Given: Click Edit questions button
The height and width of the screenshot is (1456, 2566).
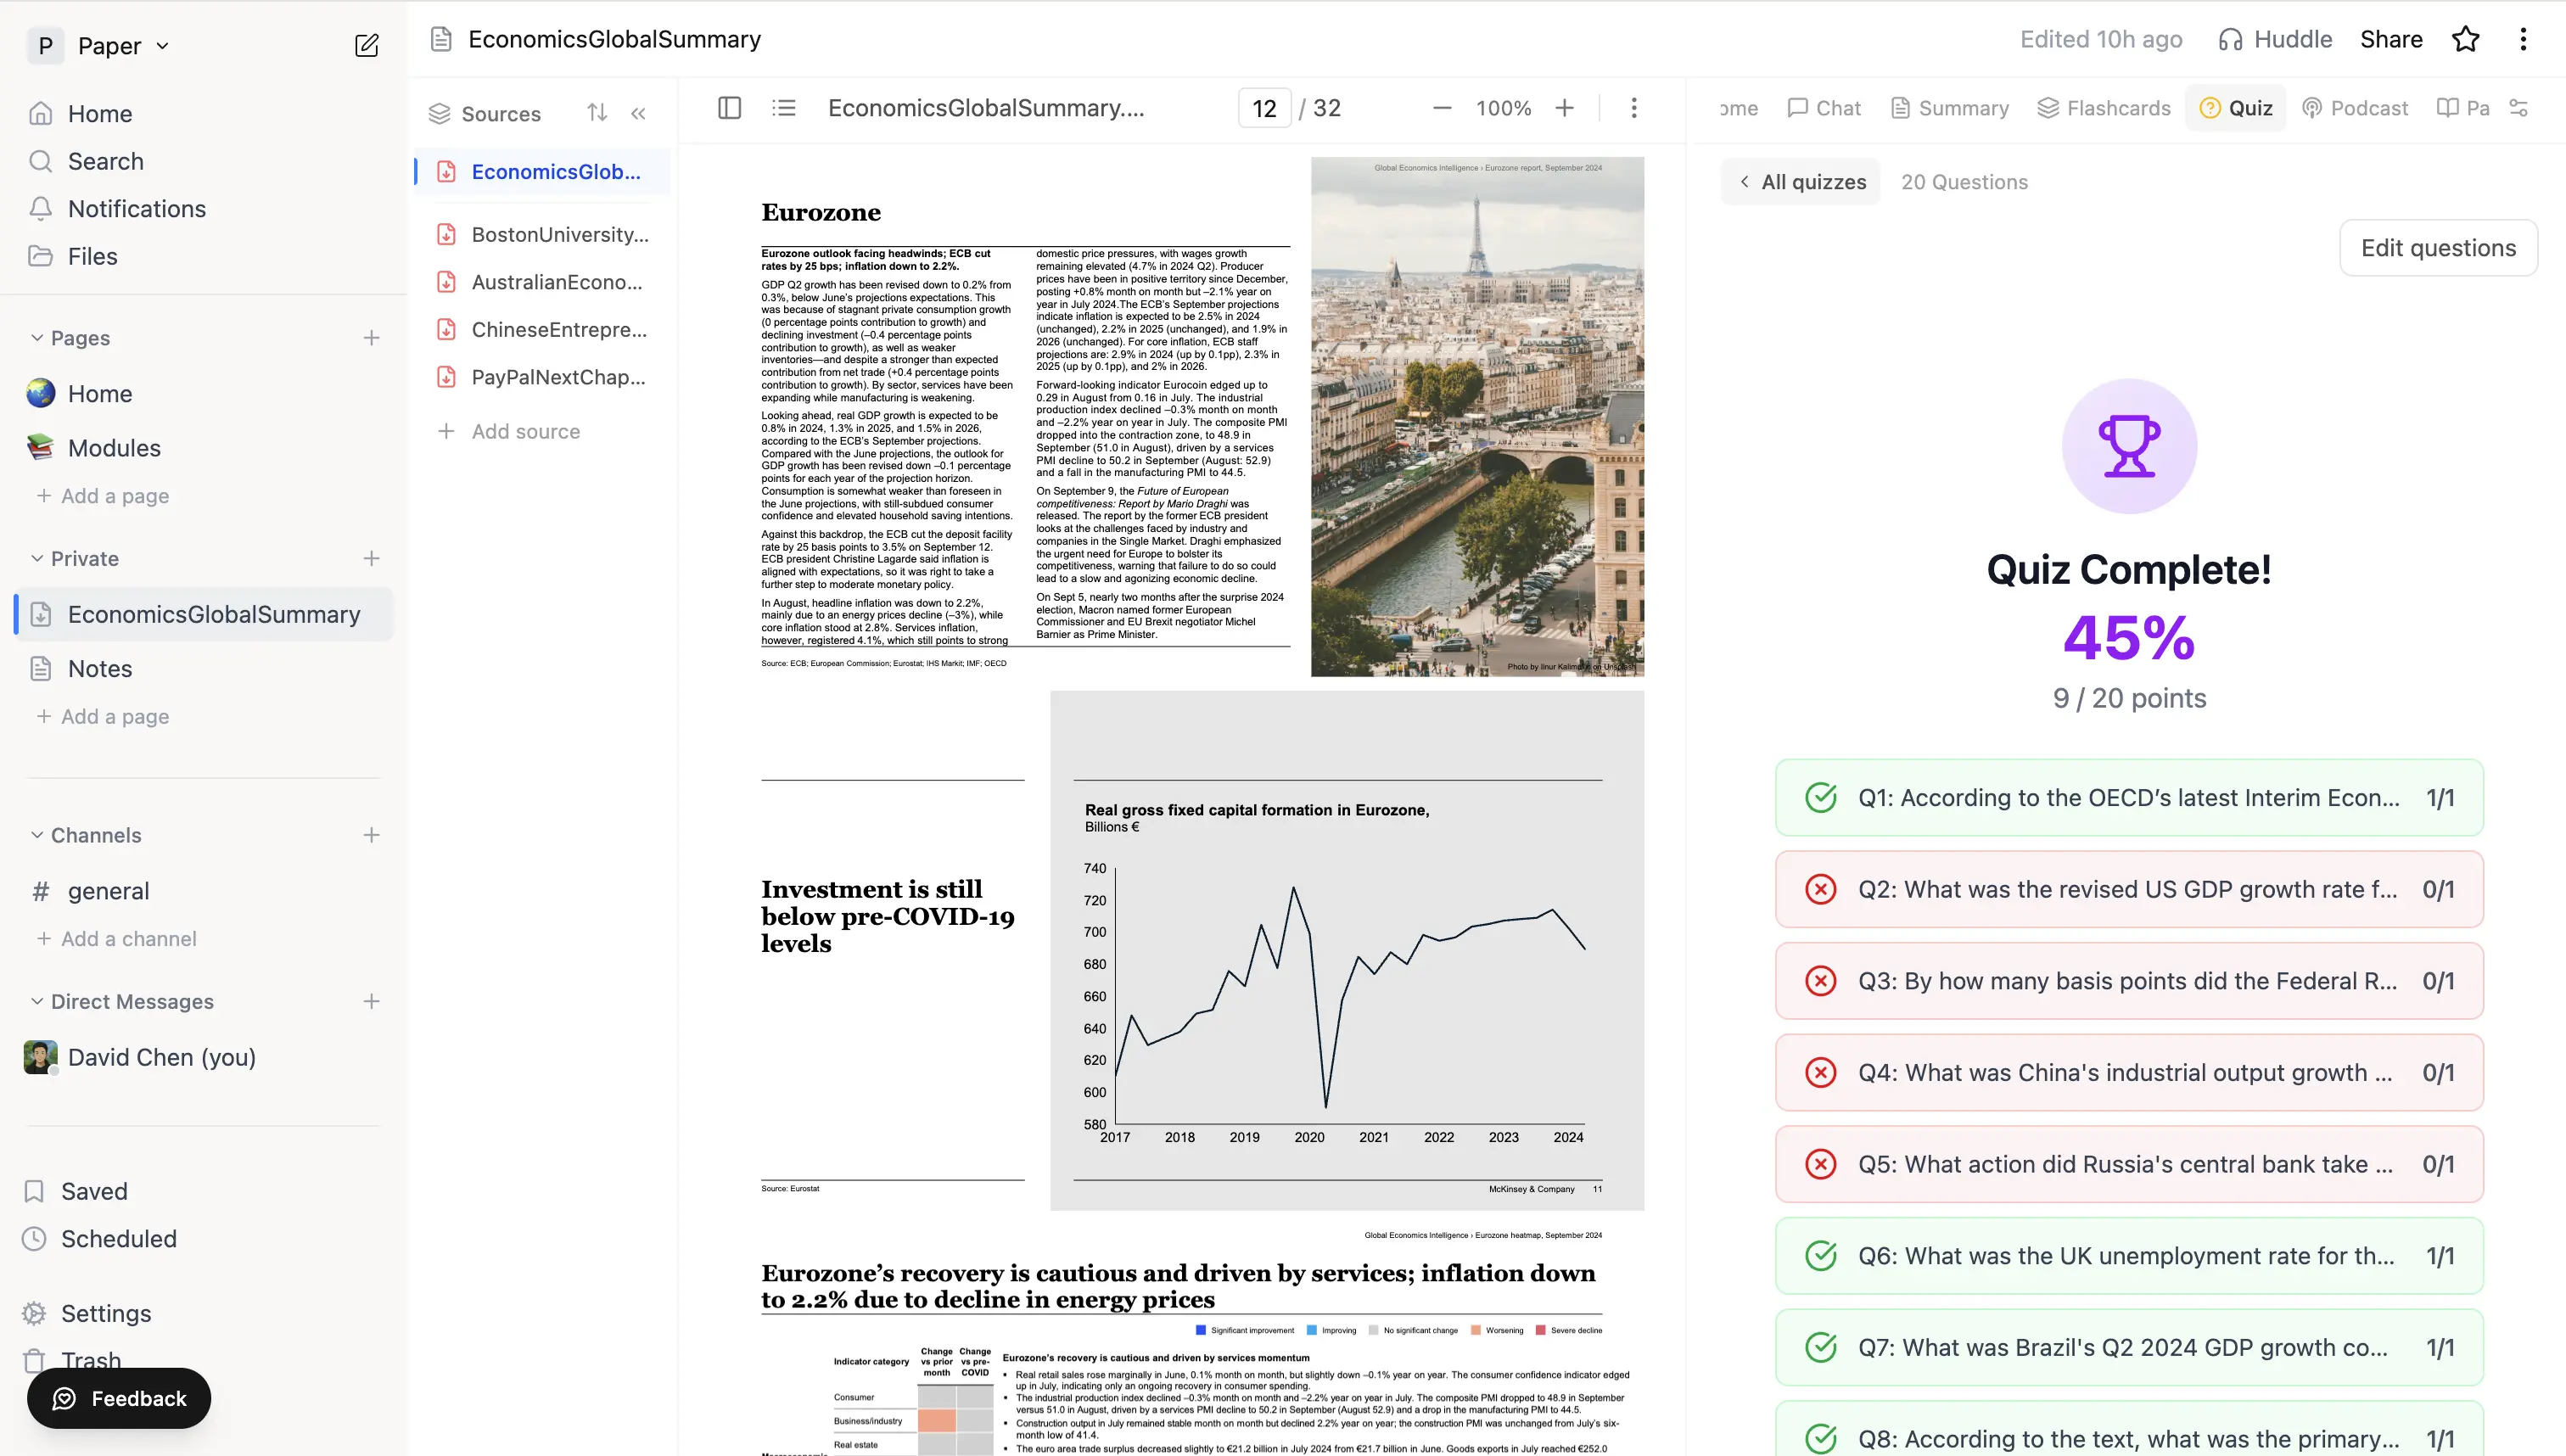Looking at the screenshot, I should tap(2438, 248).
